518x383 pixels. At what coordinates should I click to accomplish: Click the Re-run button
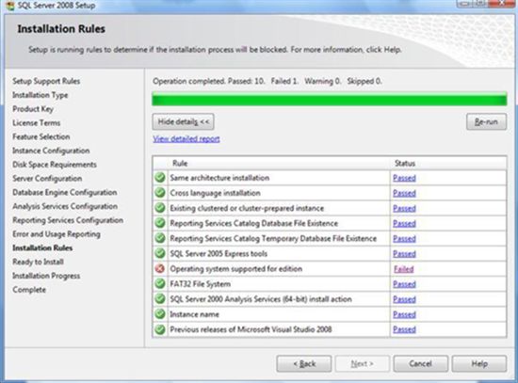(x=486, y=121)
